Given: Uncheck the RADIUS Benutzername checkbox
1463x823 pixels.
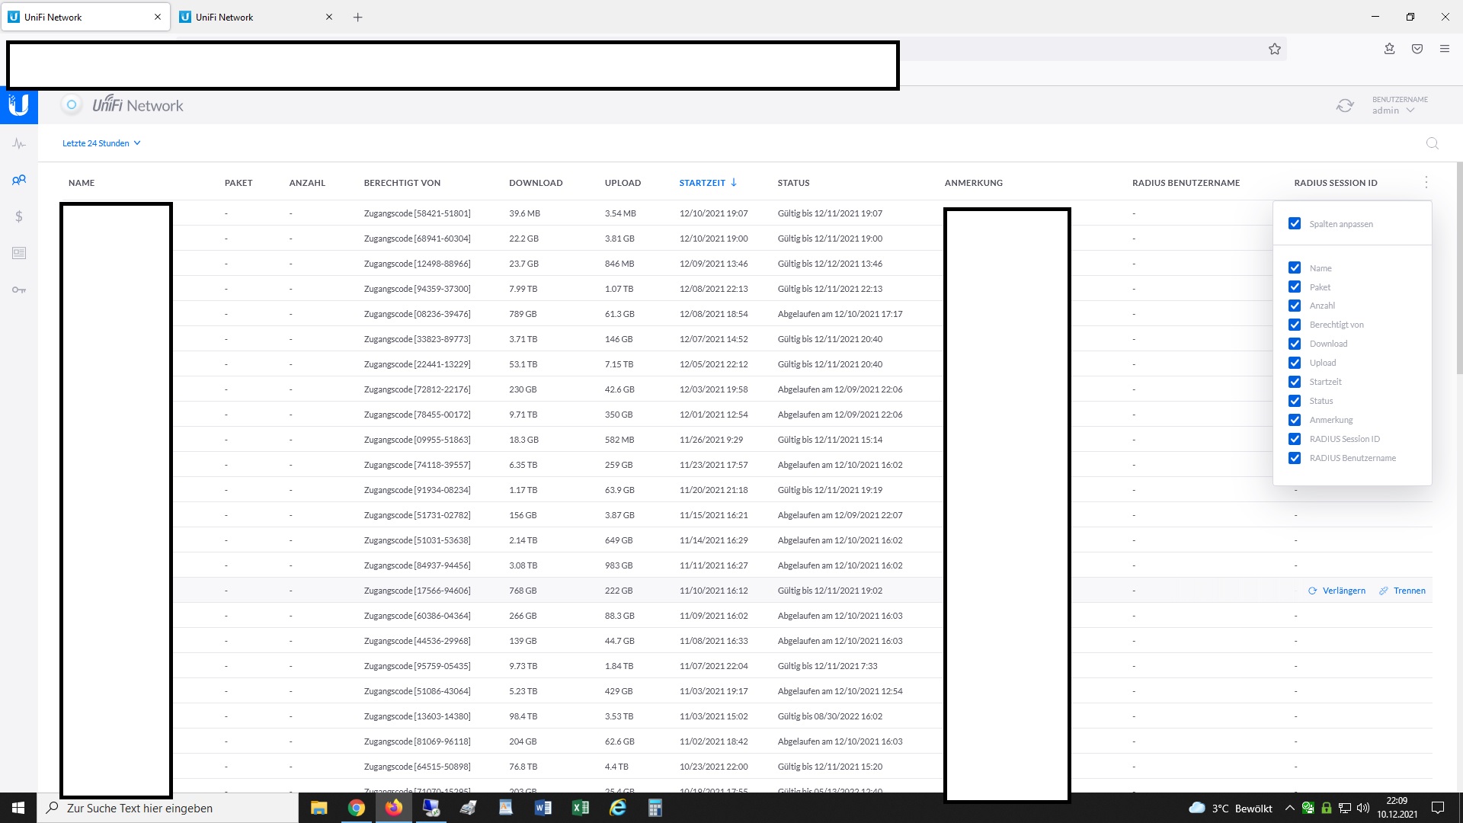Looking at the screenshot, I should pos(1295,458).
